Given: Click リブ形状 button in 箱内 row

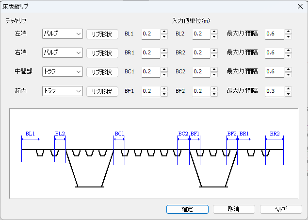Looking at the screenshot, I should pyautogui.click(x=102, y=91).
